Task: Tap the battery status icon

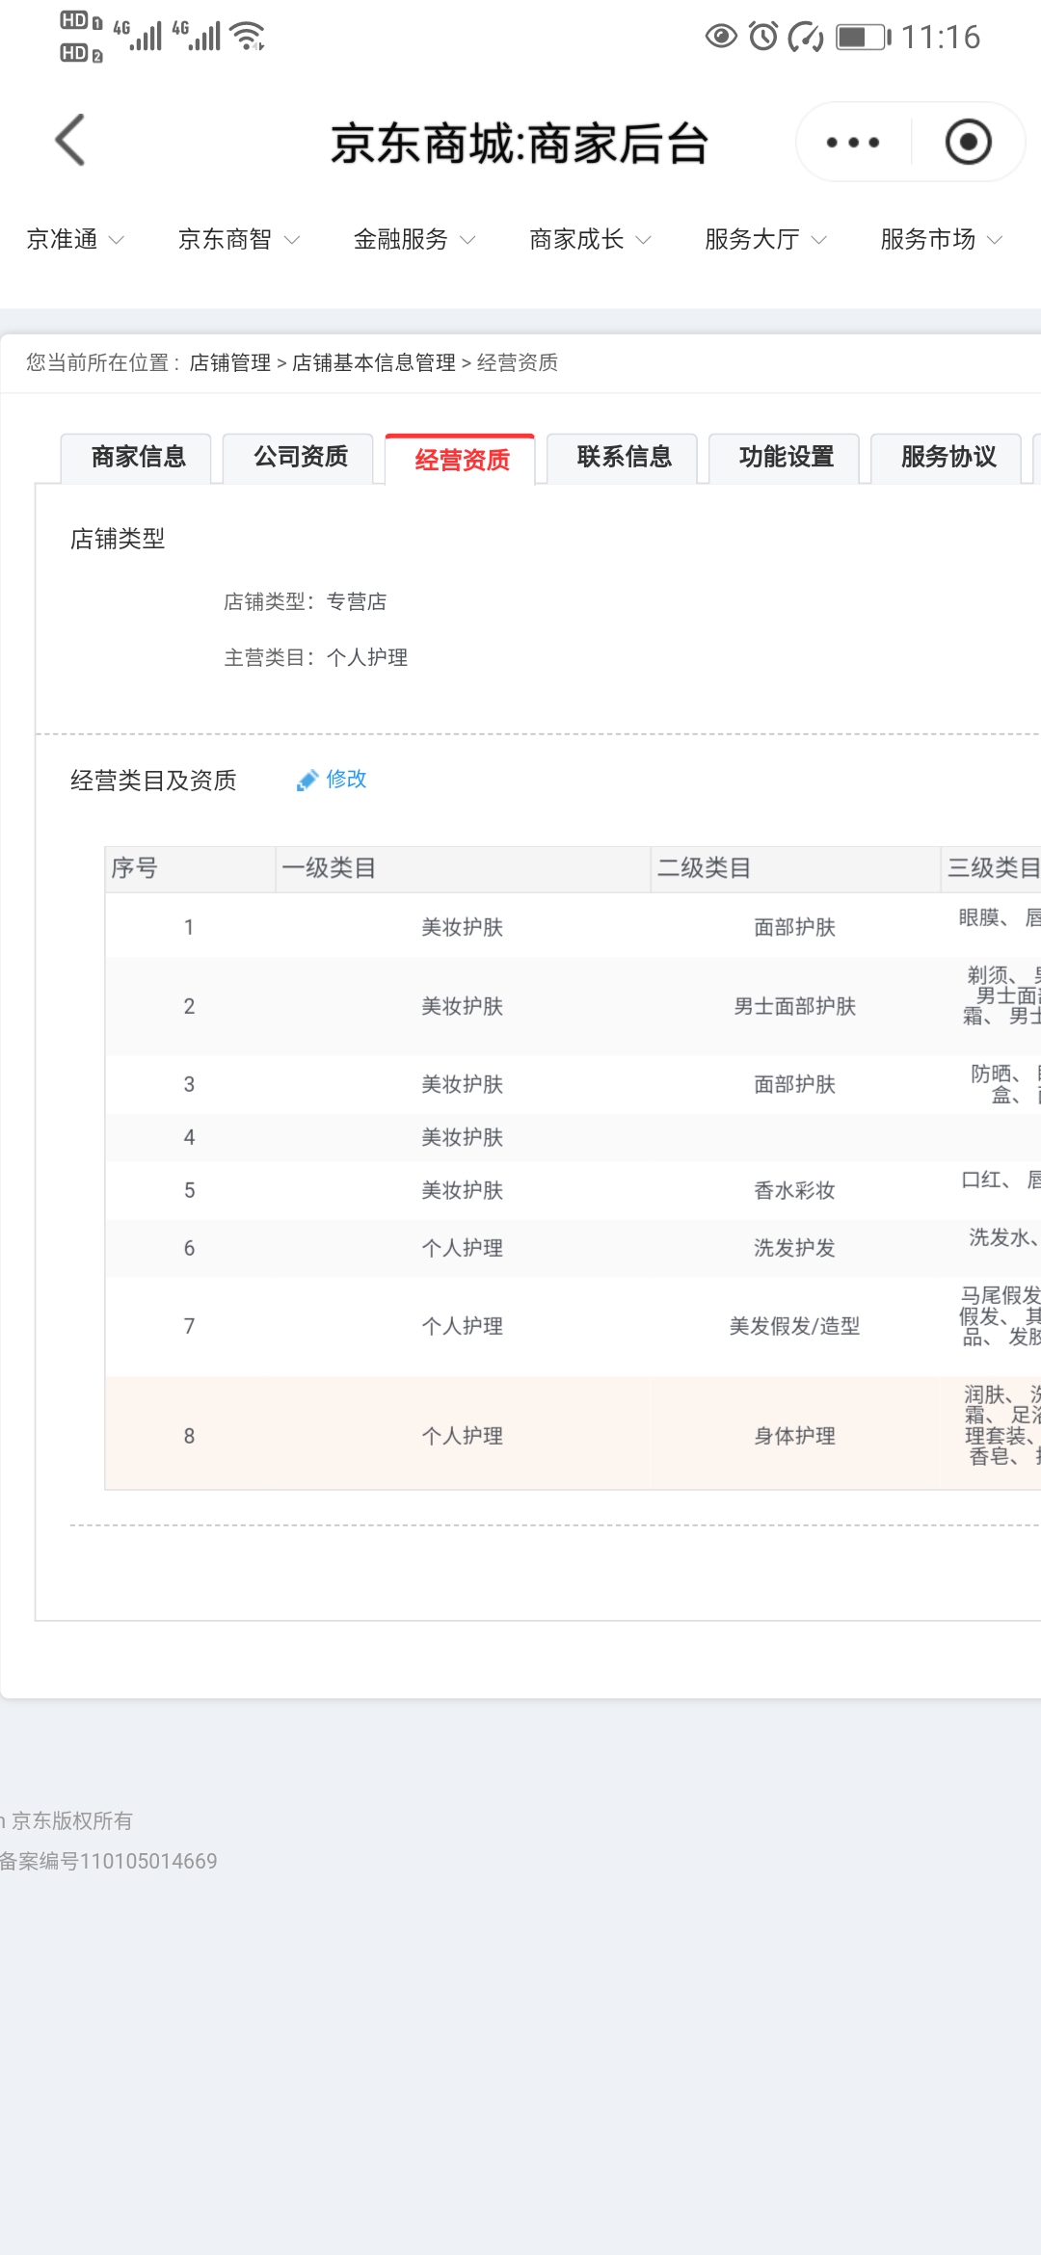Action: point(863,37)
